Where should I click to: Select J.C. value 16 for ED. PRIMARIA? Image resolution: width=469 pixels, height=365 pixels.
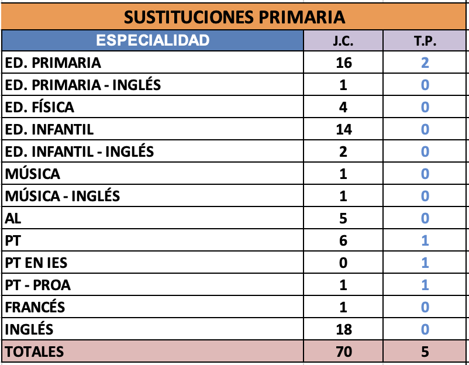point(343,63)
